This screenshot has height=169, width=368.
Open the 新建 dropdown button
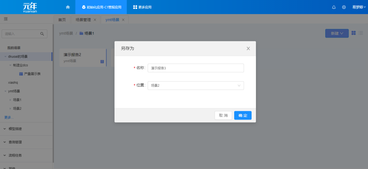pos(337,33)
